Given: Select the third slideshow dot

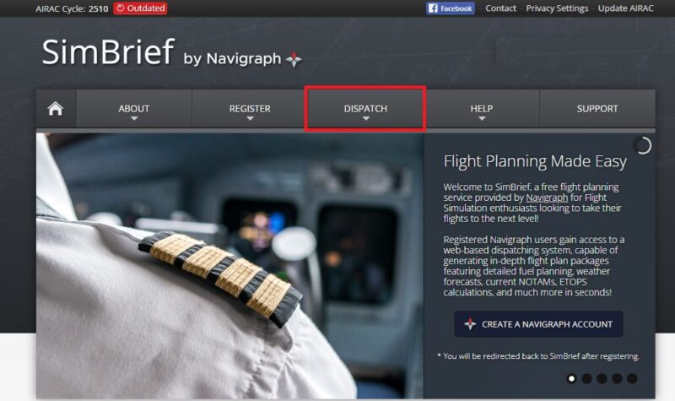Looking at the screenshot, I should (x=602, y=378).
